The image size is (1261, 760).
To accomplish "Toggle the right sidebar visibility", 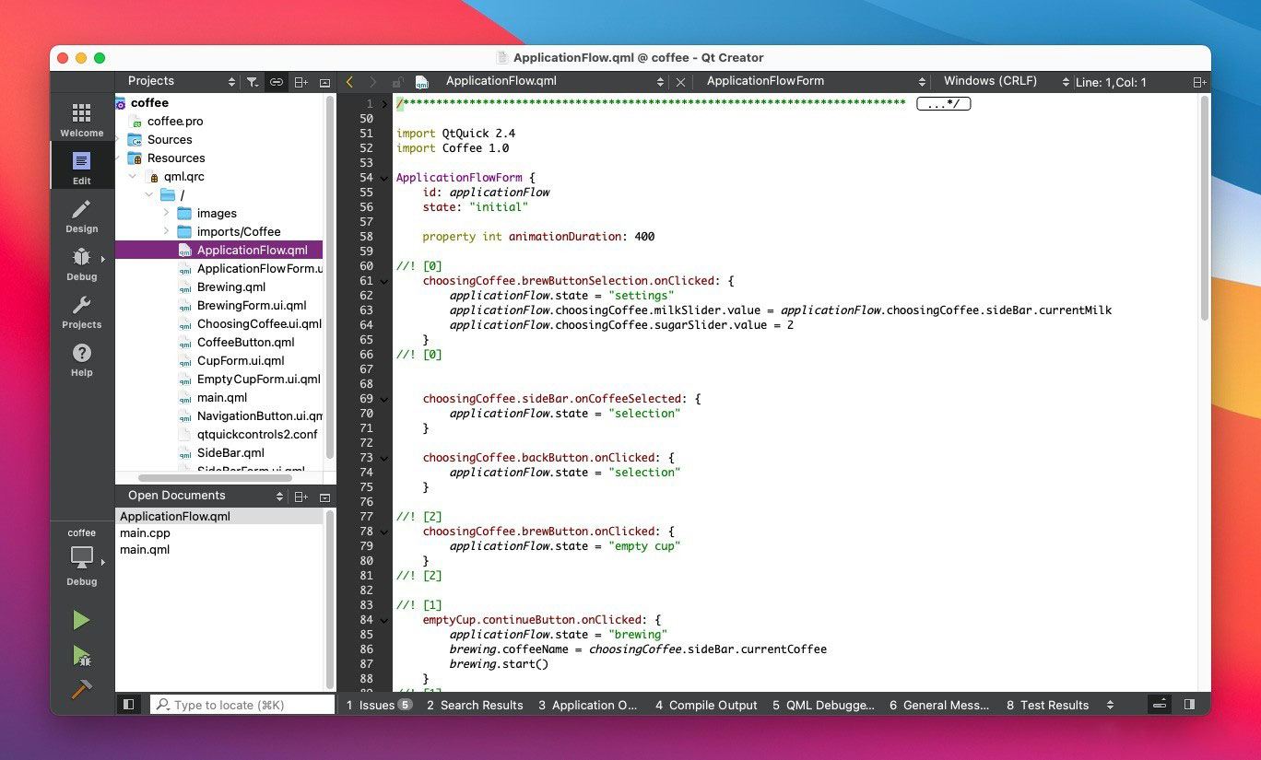I will coord(1189,705).
